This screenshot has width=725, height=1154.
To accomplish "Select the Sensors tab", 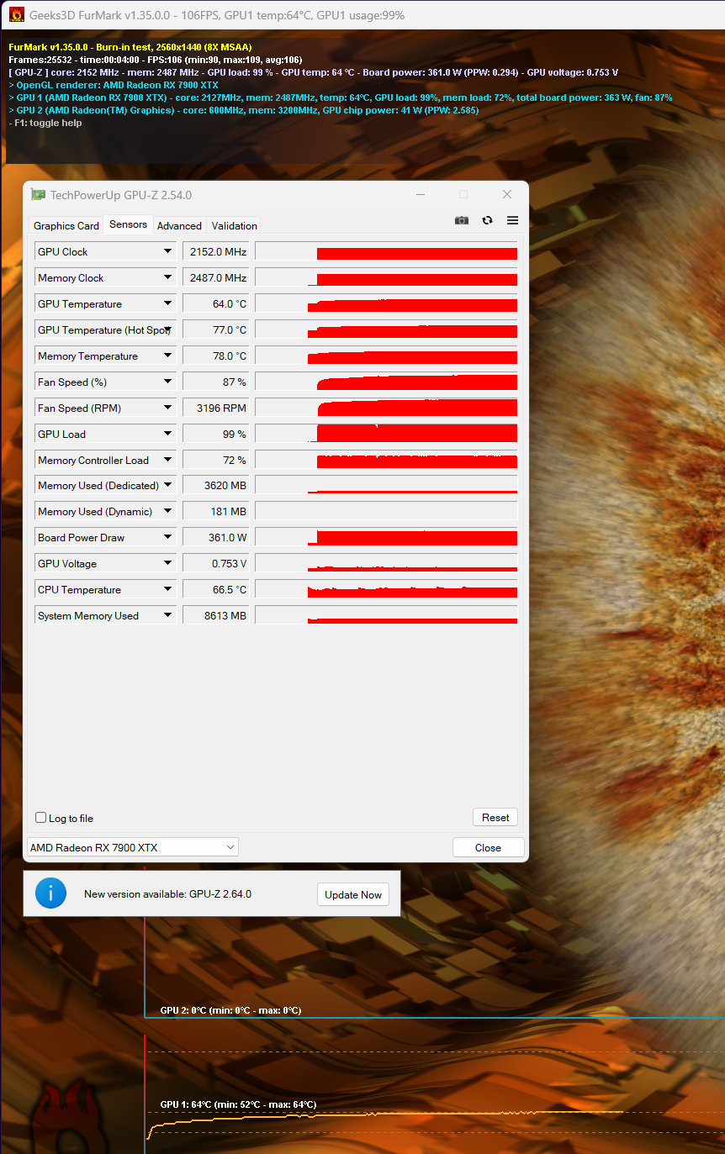I will tap(128, 224).
